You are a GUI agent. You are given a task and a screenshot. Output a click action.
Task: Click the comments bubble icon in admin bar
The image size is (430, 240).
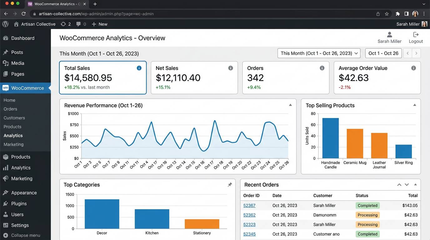coord(78,24)
